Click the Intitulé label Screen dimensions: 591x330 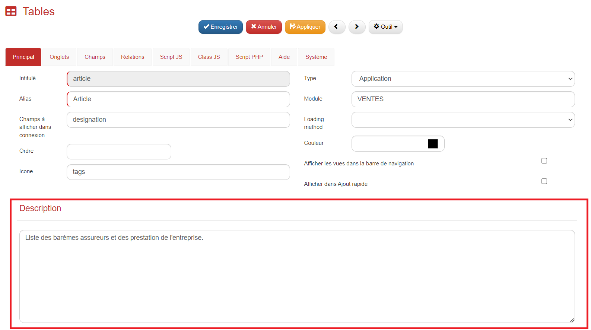[x=28, y=78]
